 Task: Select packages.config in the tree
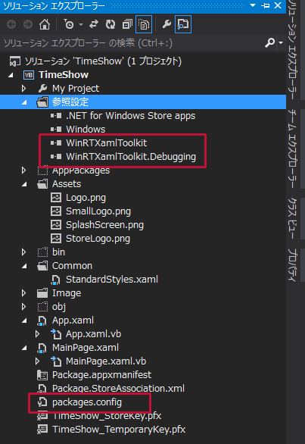coord(87,402)
